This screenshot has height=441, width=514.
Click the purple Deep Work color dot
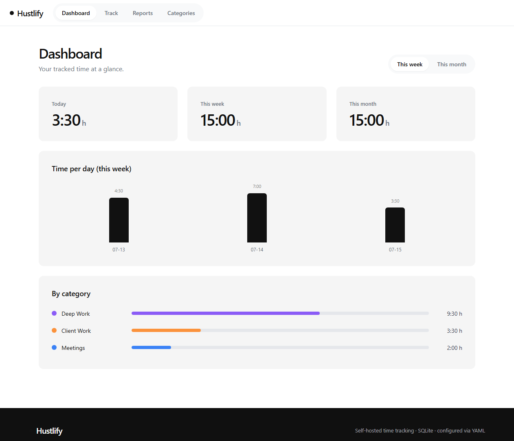click(54, 313)
